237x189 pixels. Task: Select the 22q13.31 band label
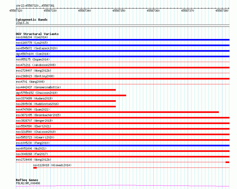(x=22, y=23)
